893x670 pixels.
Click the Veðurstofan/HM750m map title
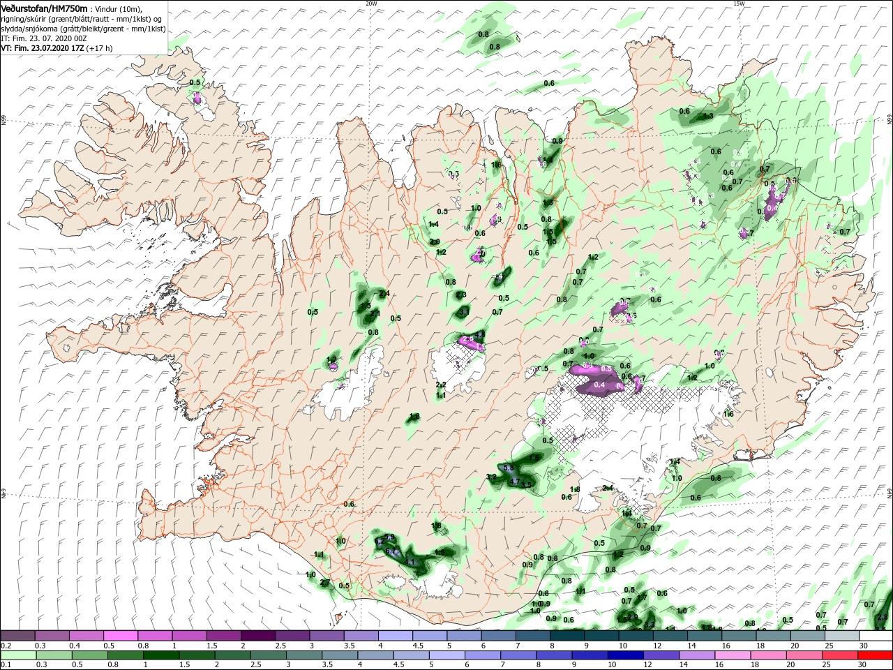44,8
